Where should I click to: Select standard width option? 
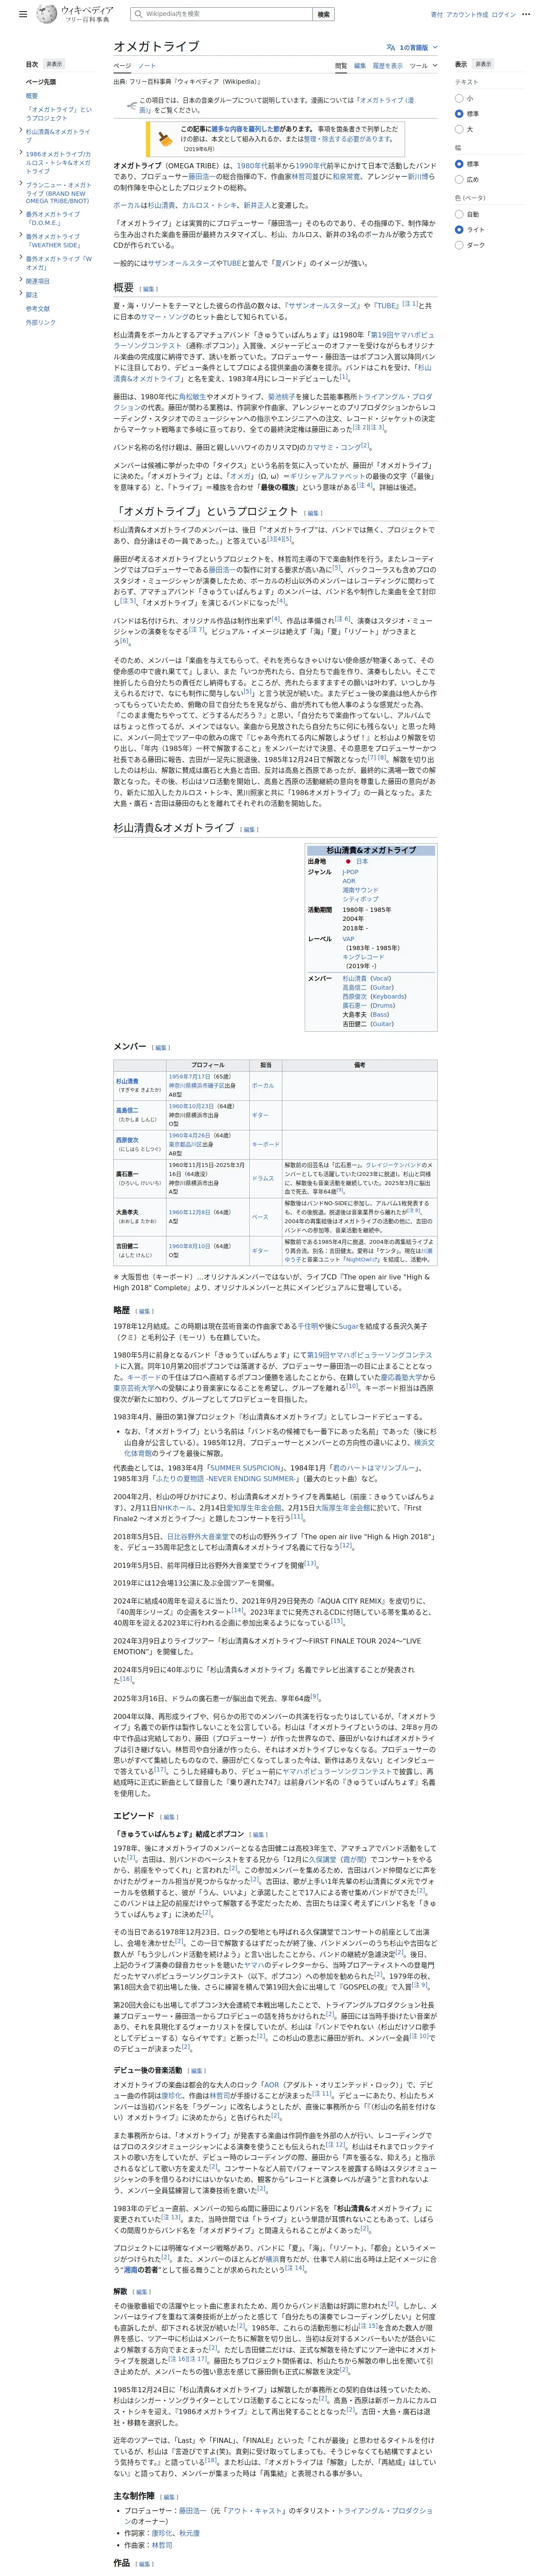point(459,164)
